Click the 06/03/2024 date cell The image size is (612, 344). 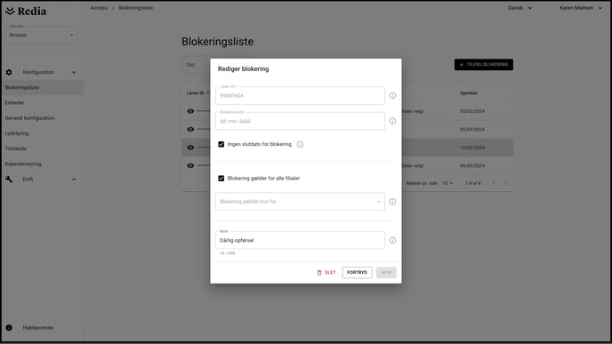point(471,165)
